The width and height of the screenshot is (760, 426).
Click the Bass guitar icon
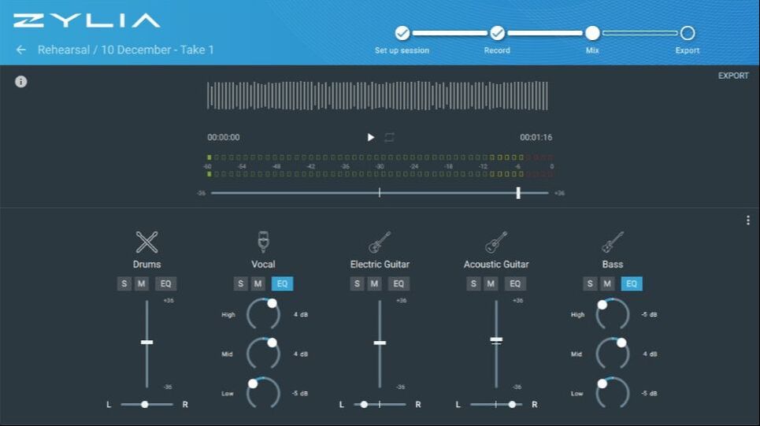[613, 242]
